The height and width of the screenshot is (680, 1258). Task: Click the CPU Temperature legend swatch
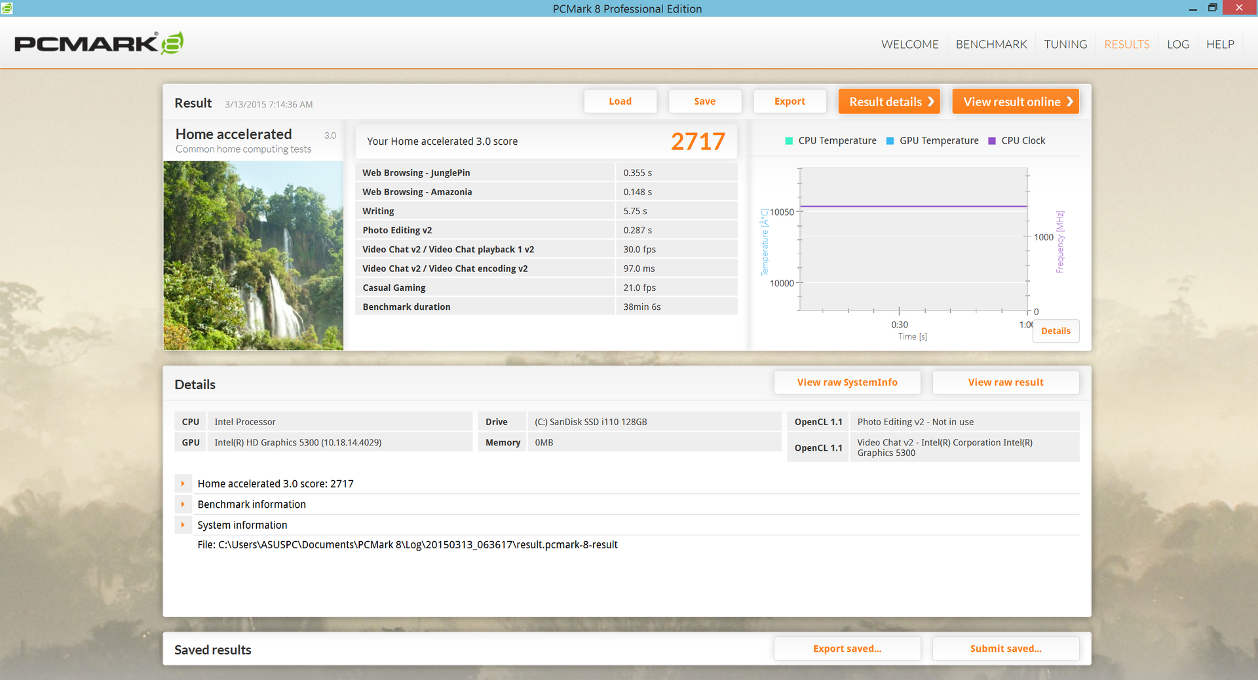[x=789, y=141]
